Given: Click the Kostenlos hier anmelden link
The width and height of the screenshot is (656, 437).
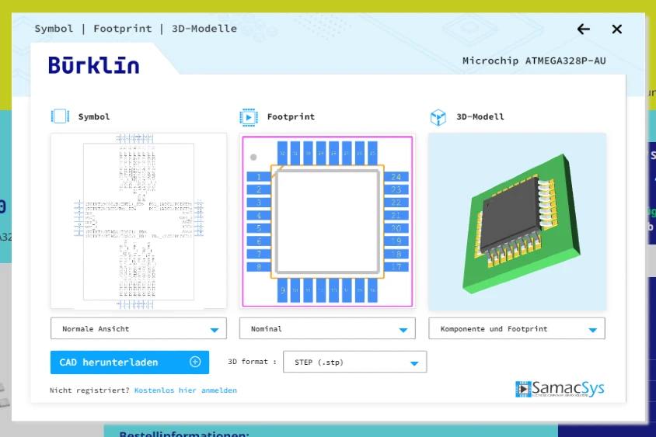Looking at the screenshot, I should 185,390.
